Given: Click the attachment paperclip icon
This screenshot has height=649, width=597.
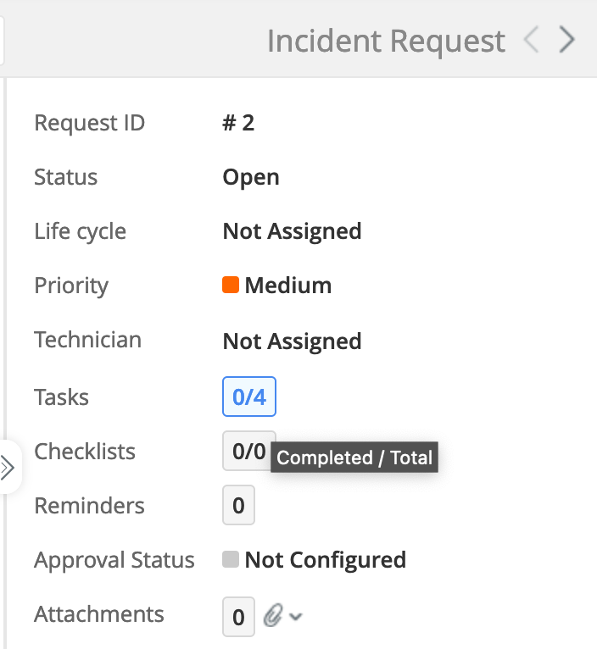Looking at the screenshot, I should 271,616.
